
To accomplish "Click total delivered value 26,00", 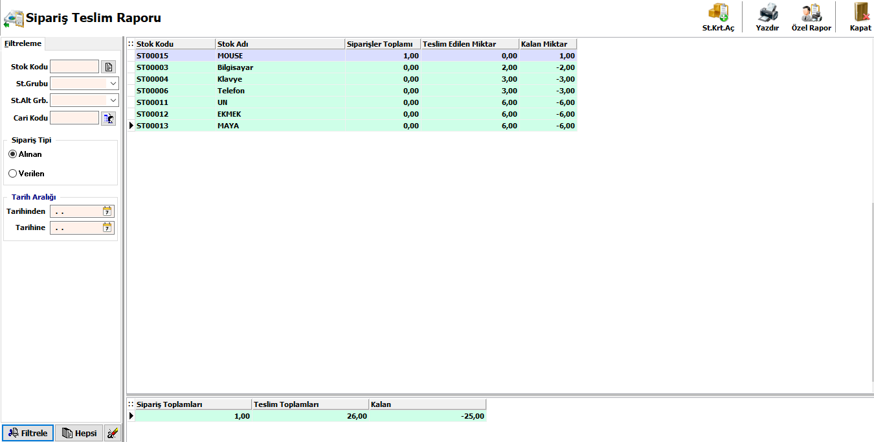I will point(311,416).
